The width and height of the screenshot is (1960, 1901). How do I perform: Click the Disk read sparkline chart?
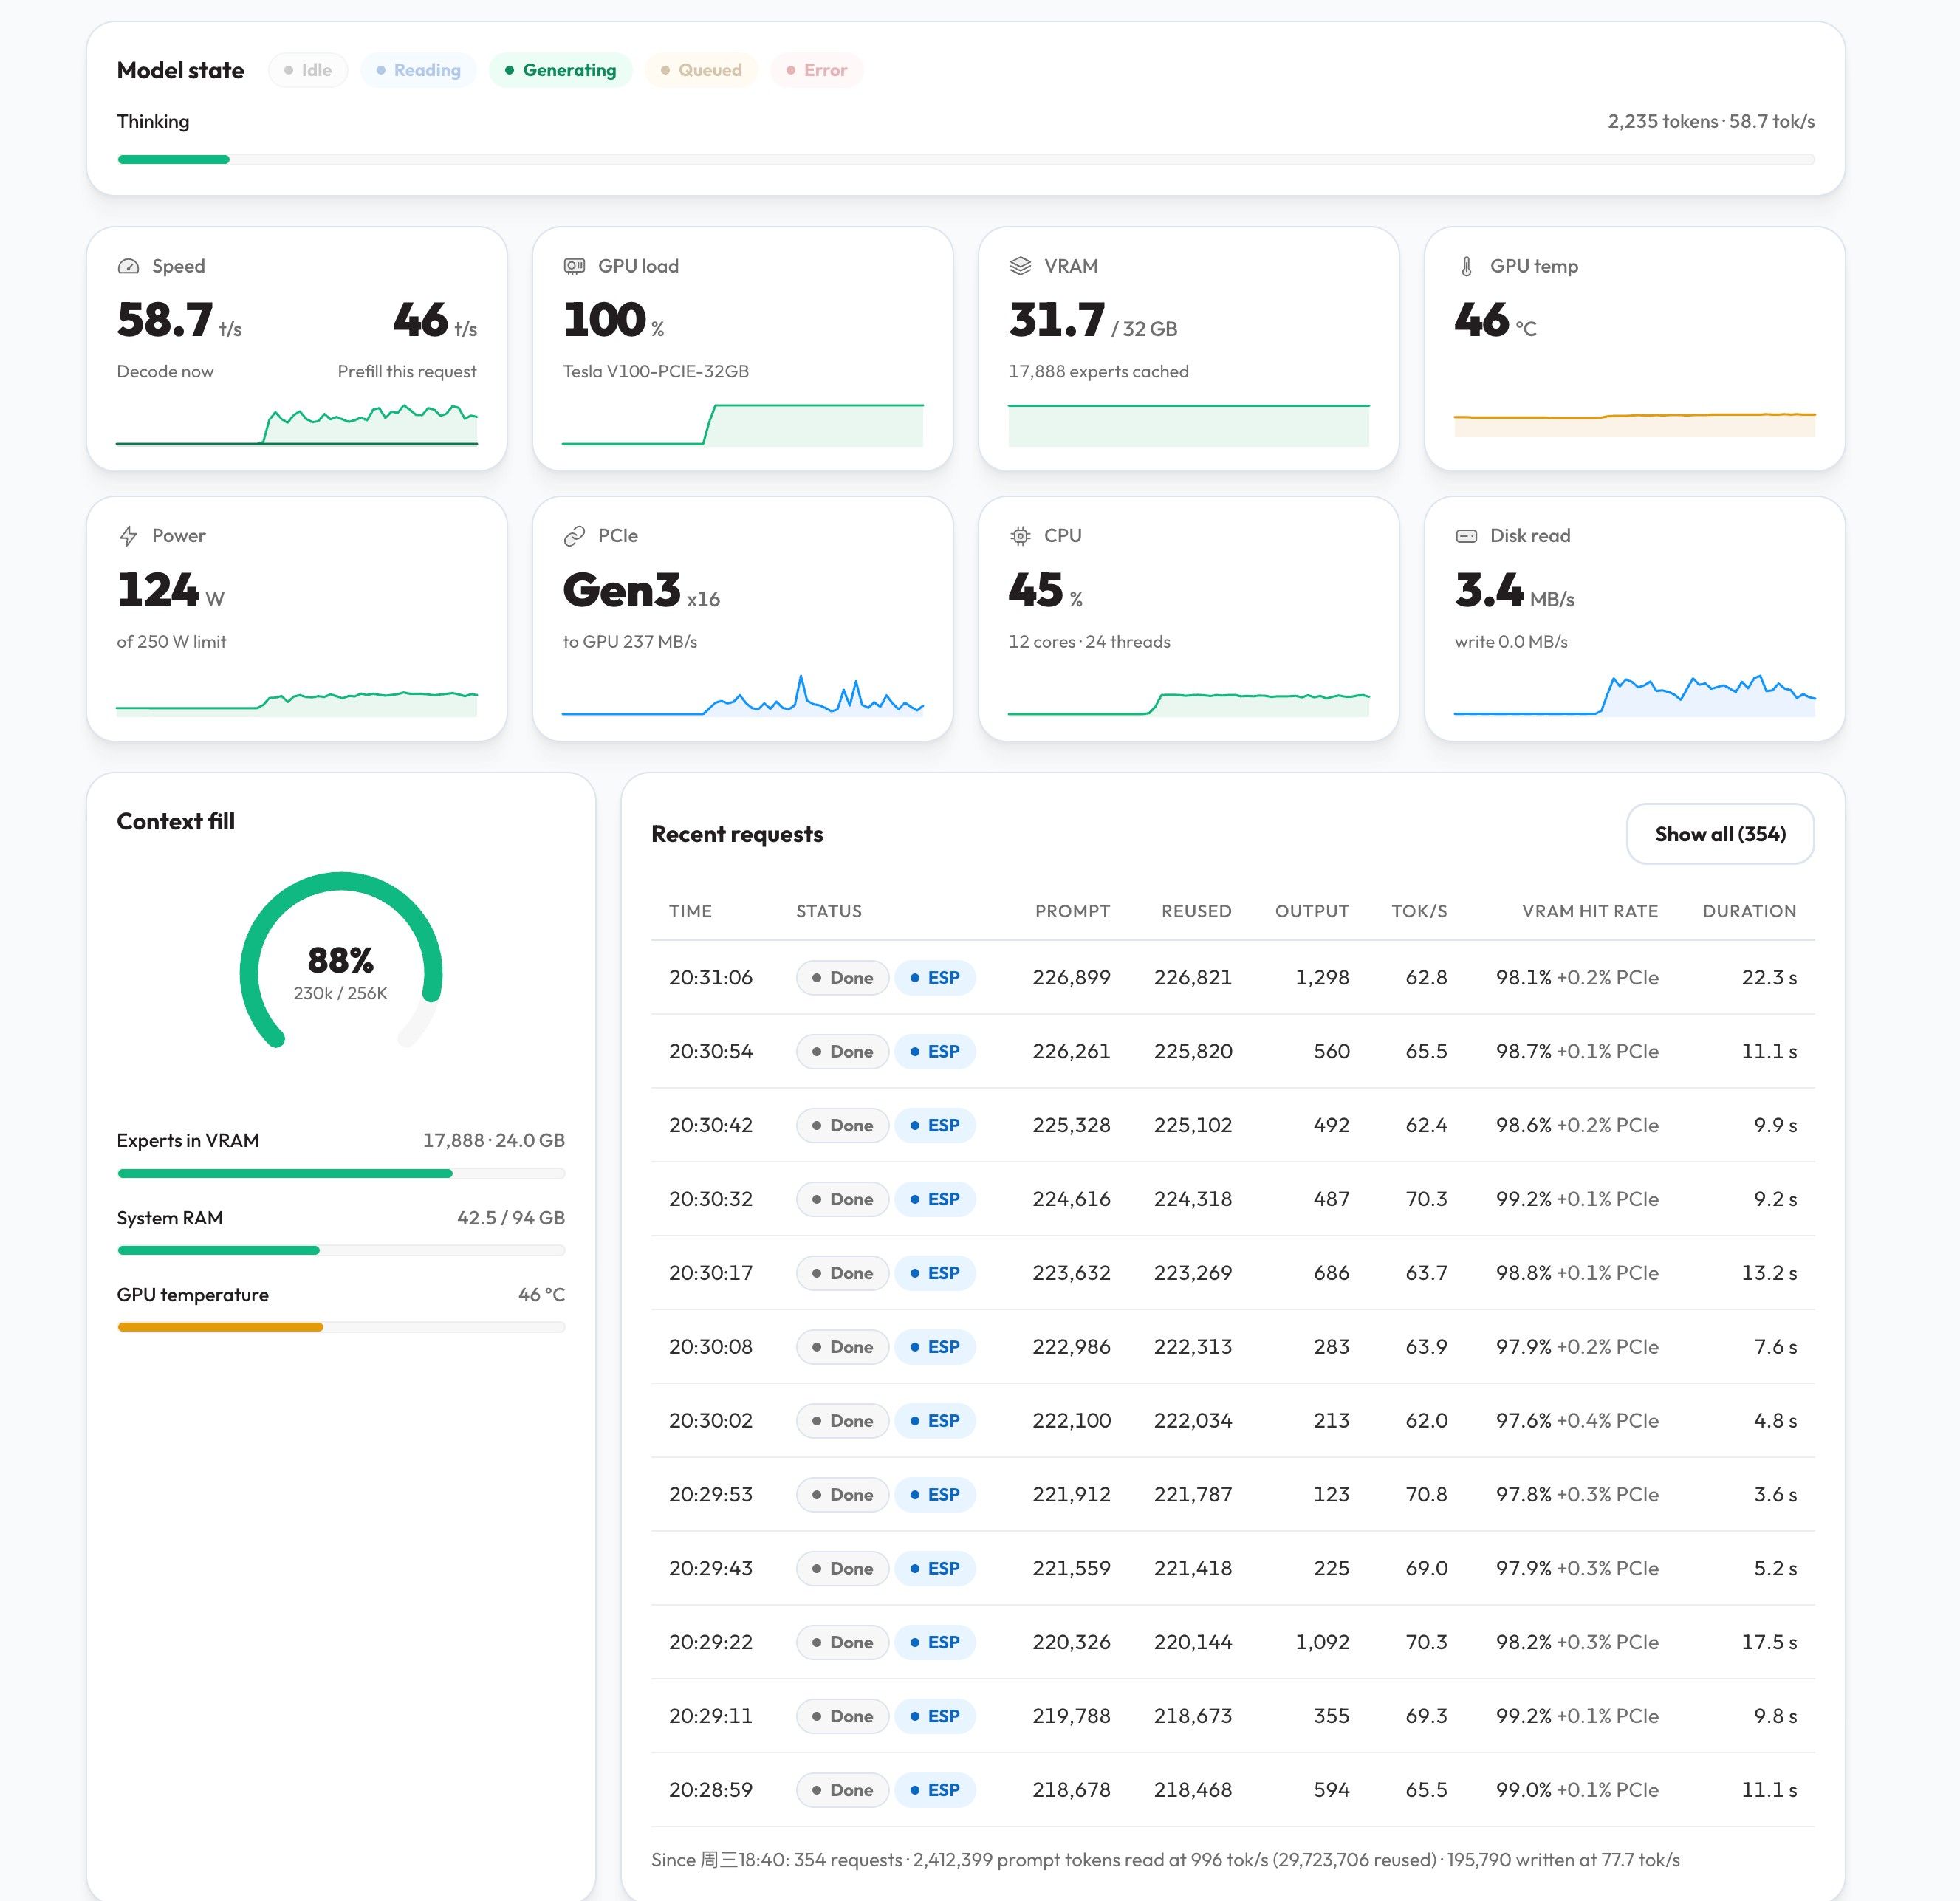(1635, 695)
